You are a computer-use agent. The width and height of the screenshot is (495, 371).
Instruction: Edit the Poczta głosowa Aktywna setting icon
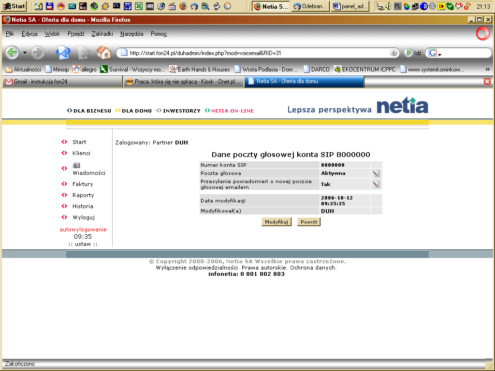[376, 173]
